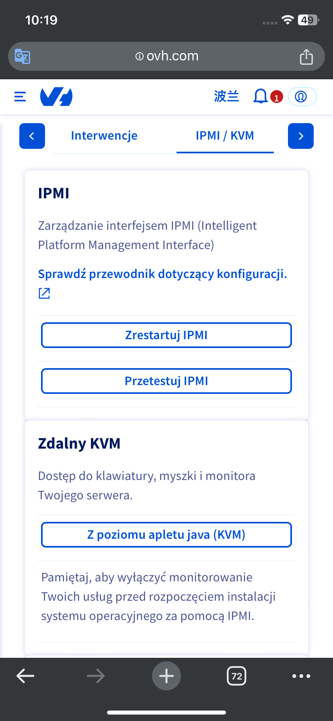Tap the browser translate icon
Screen dimensions: 333x721
tap(23, 56)
